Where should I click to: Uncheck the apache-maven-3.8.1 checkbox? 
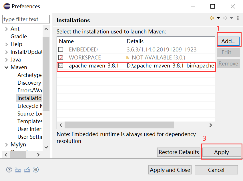pyautogui.click(x=61, y=65)
